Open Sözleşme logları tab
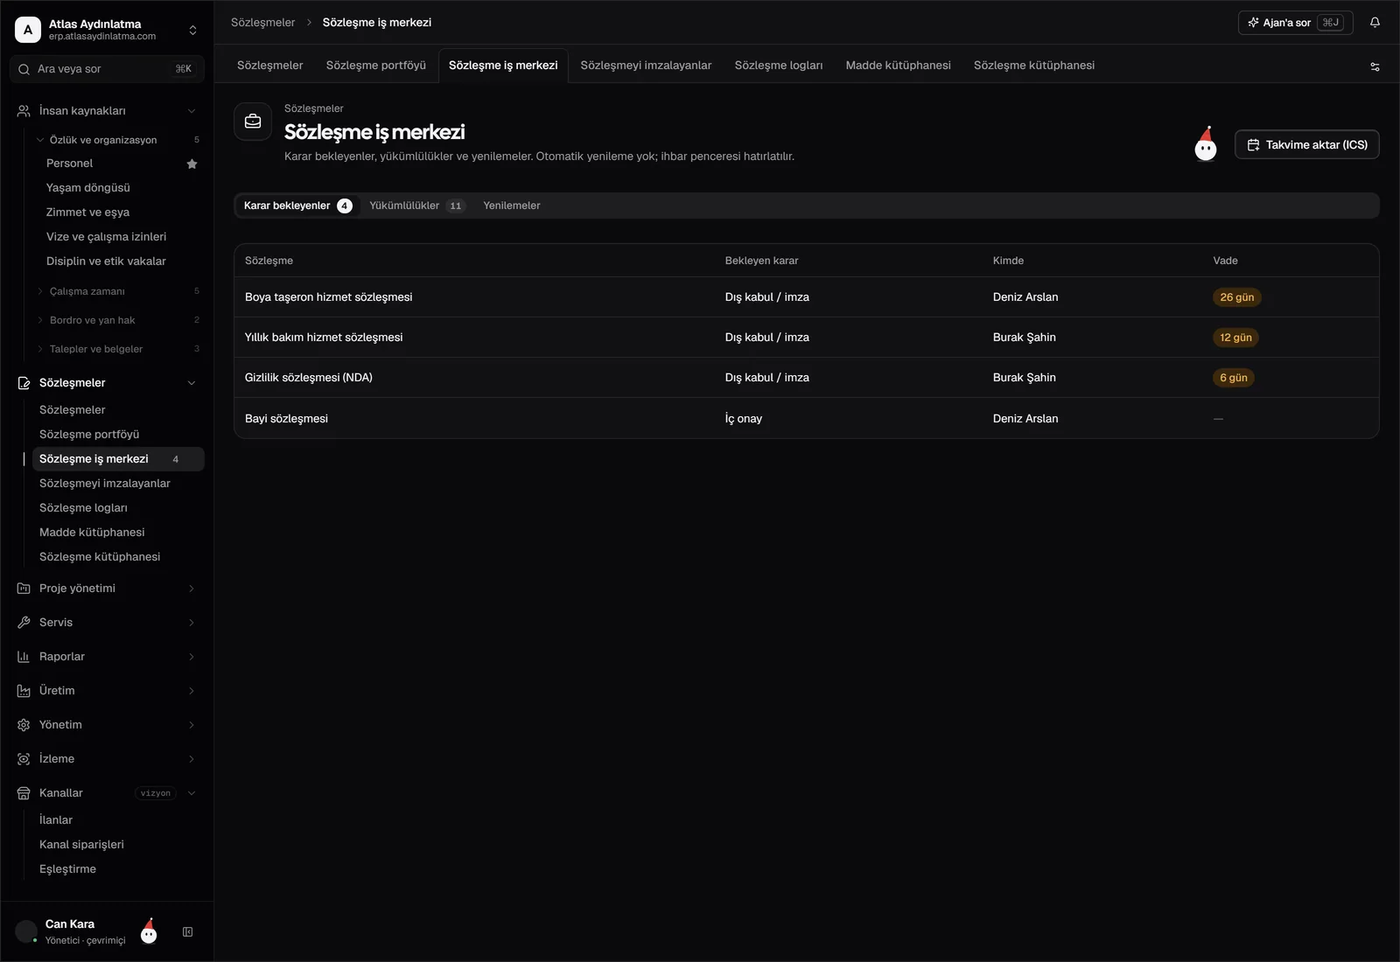 point(779,66)
